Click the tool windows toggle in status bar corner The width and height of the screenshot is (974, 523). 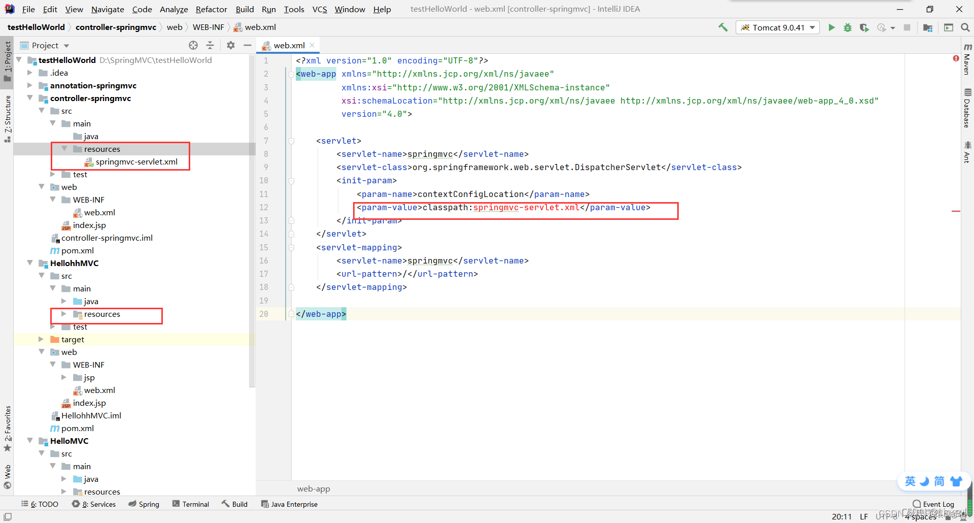[8, 516]
